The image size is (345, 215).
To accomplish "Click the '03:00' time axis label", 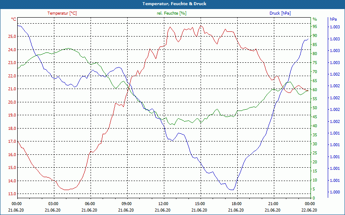I will pyautogui.click(x=53, y=203).
